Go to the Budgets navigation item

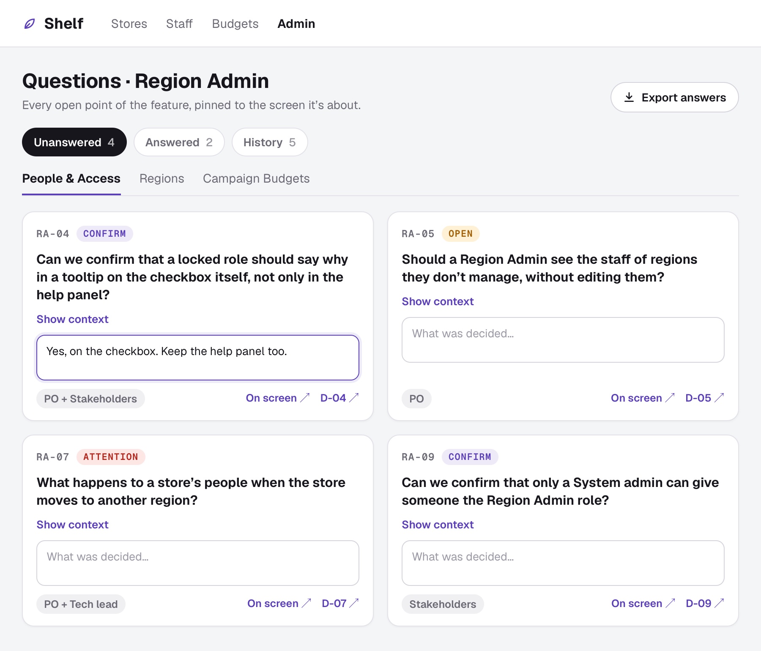coord(235,24)
